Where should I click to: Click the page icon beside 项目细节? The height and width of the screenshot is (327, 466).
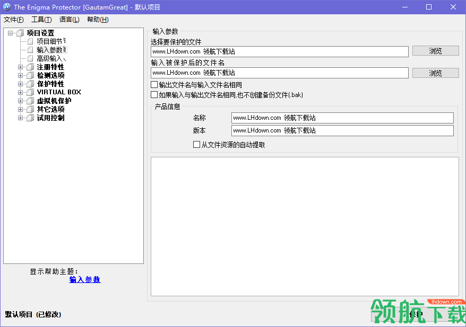30,41
